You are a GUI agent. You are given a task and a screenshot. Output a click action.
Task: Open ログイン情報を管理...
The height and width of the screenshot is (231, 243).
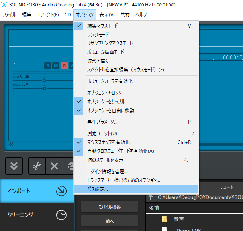[136, 172]
